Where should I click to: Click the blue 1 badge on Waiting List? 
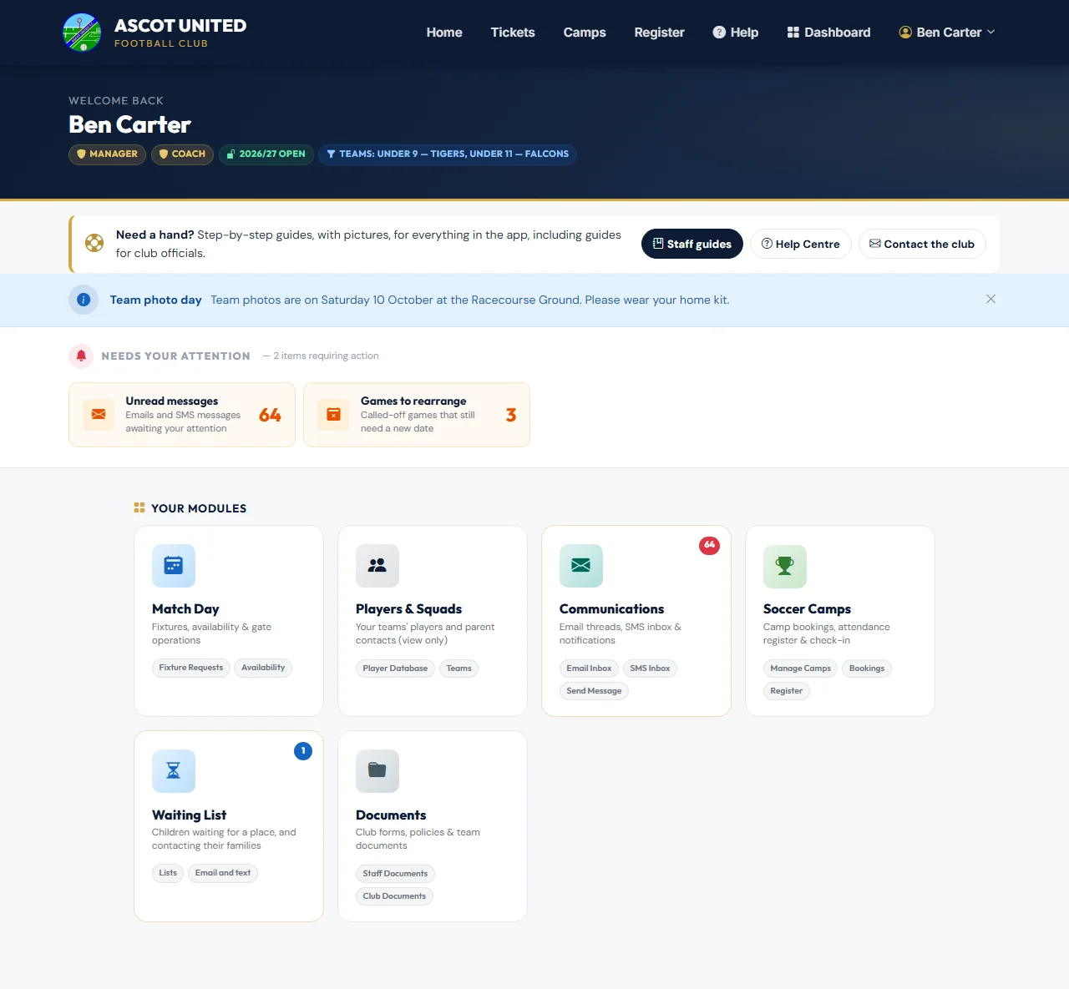[x=303, y=751]
